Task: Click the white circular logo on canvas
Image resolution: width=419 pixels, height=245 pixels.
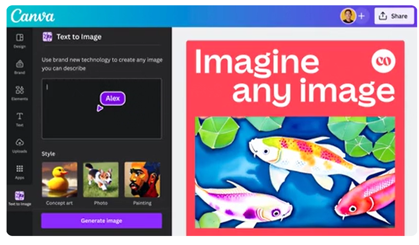Action: click(x=383, y=61)
